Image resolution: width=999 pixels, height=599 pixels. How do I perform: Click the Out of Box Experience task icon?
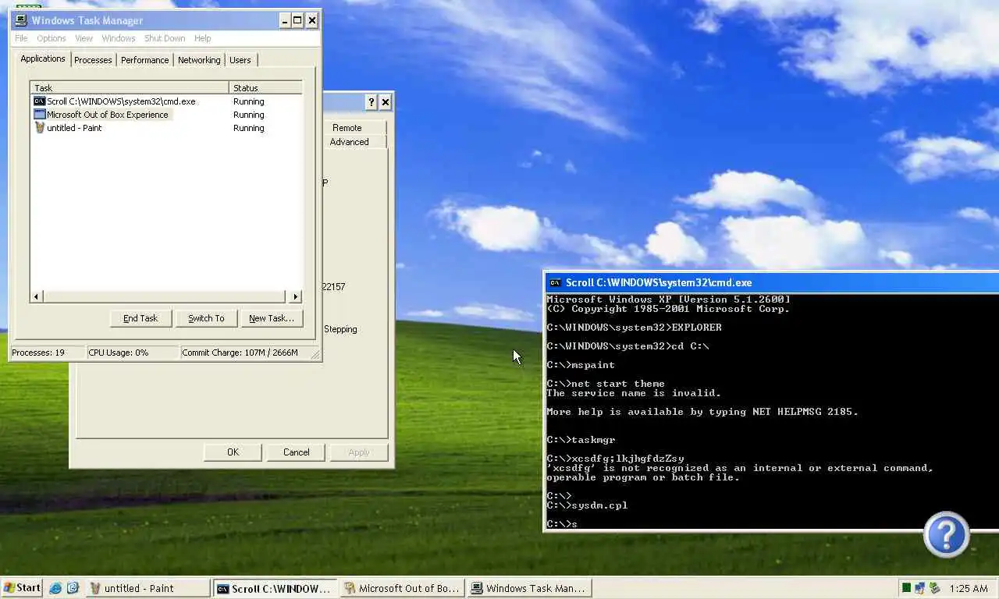(x=40, y=115)
